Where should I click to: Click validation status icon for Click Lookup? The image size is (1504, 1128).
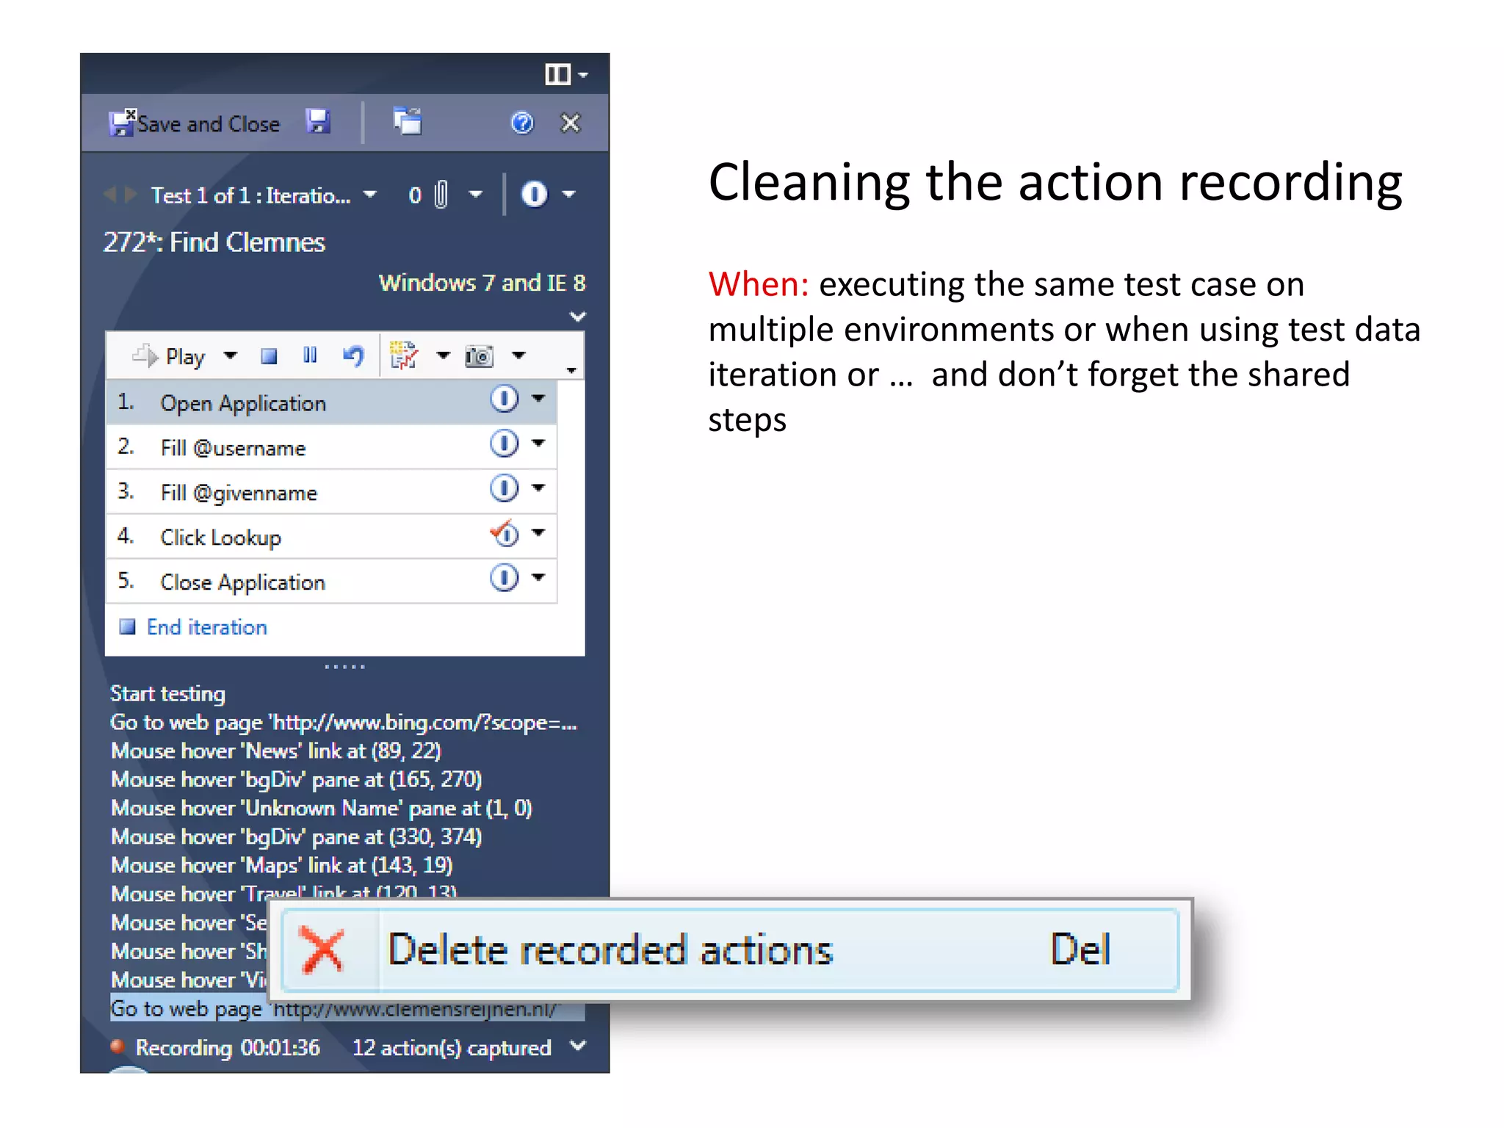coord(504,533)
